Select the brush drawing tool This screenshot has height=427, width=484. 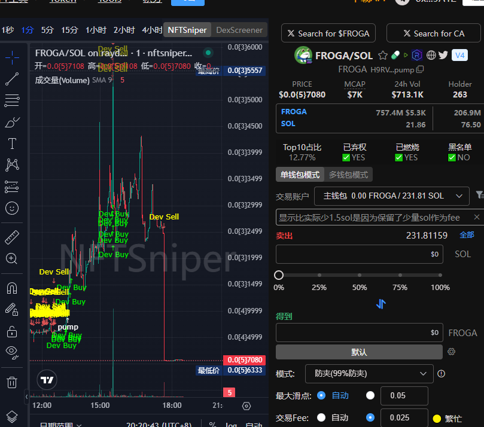click(12, 122)
